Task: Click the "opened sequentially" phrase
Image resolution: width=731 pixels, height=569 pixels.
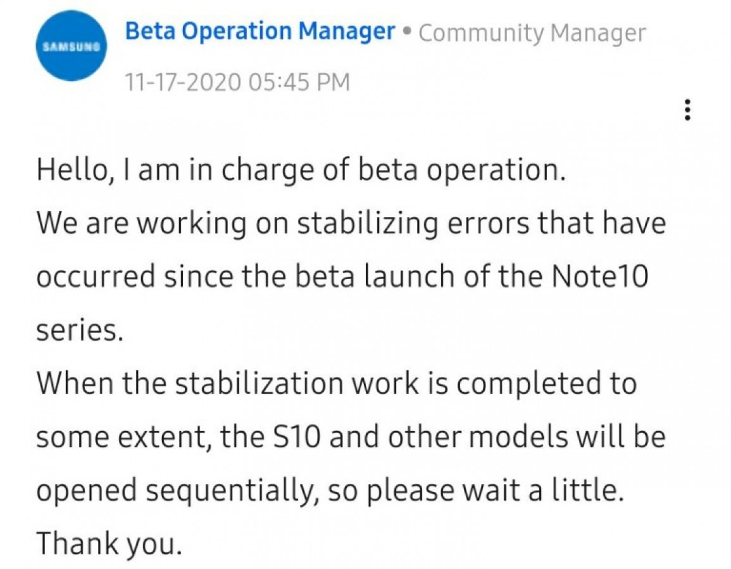Action: (x=177, y=491)
